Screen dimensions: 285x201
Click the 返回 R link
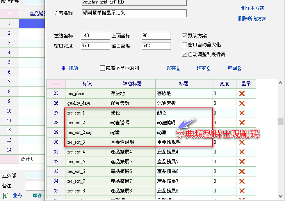coord(234,68)
